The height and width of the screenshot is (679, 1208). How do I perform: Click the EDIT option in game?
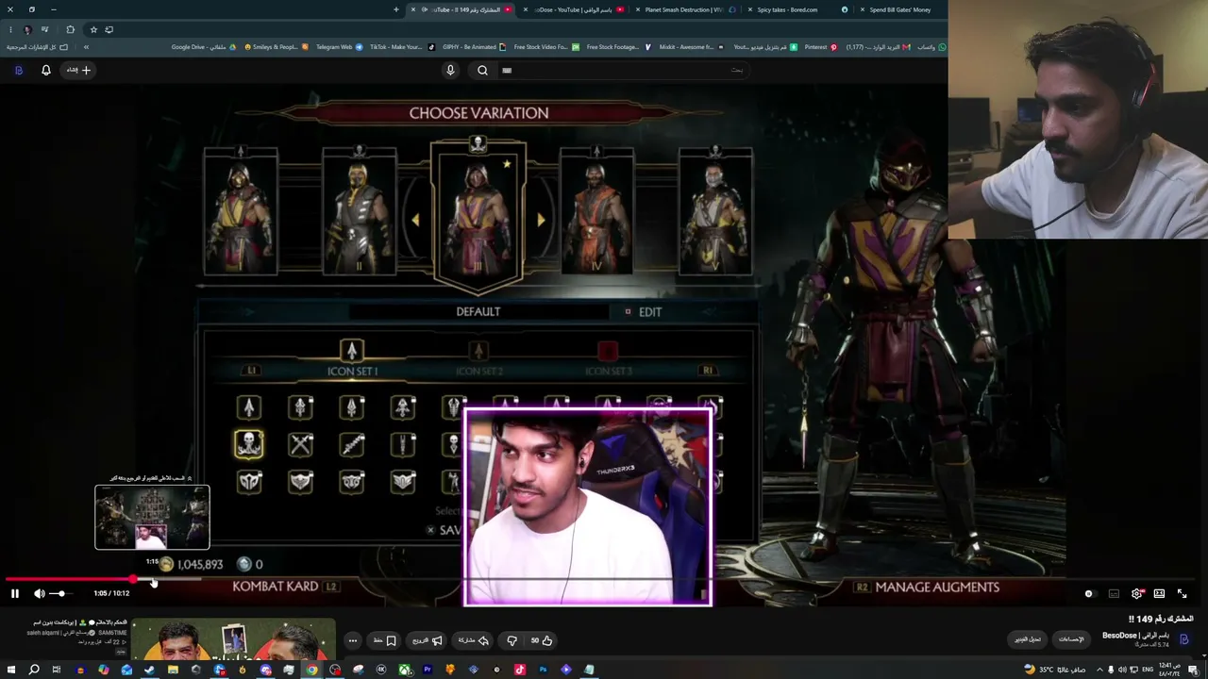[650, 312]
